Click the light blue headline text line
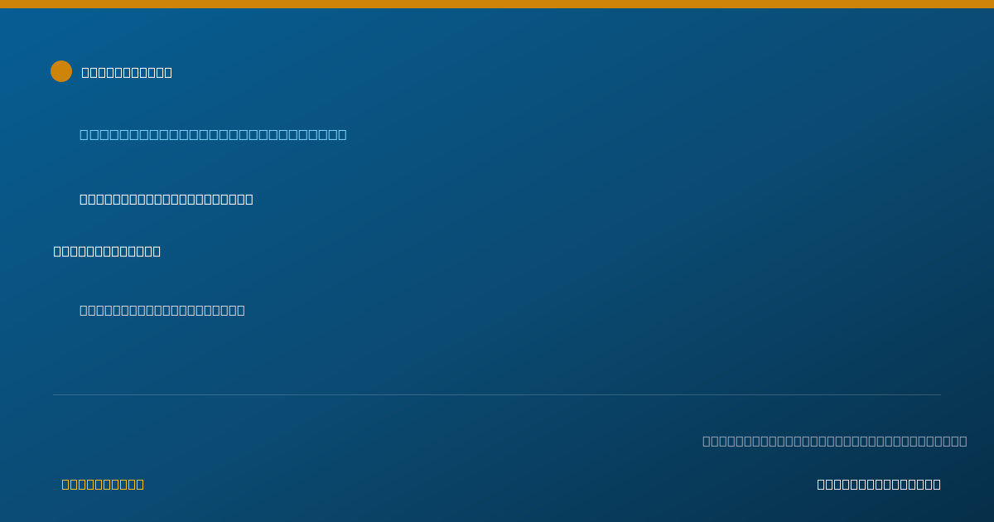This screenshot has width=994, height=522. [x=213, y=134]
